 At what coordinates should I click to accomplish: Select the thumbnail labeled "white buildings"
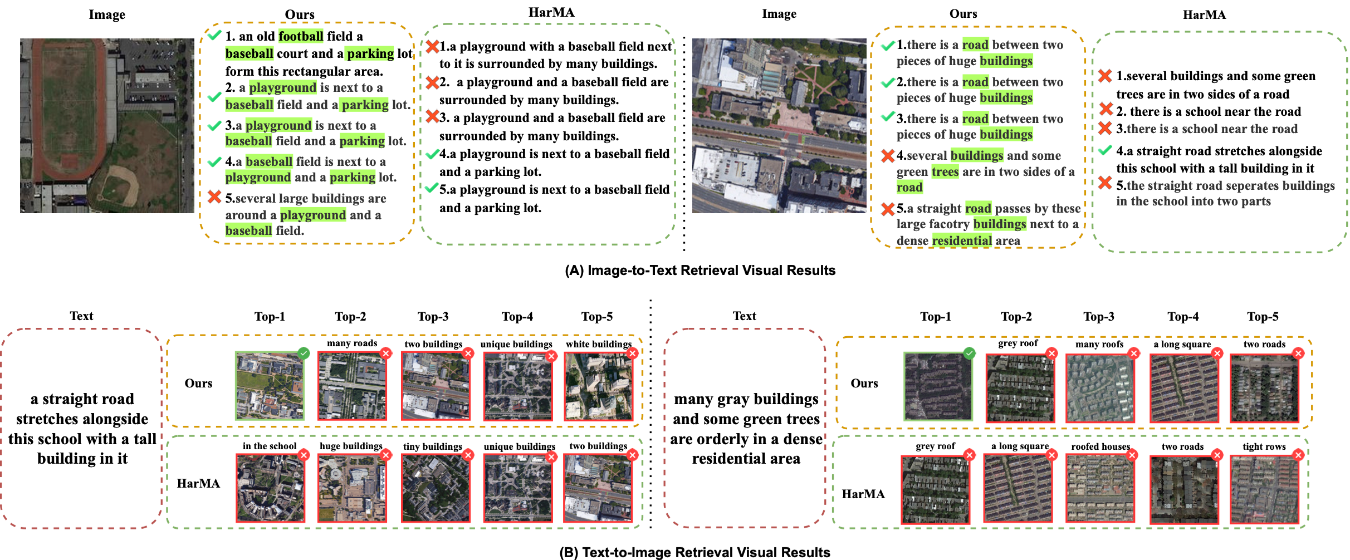point(599,386)
